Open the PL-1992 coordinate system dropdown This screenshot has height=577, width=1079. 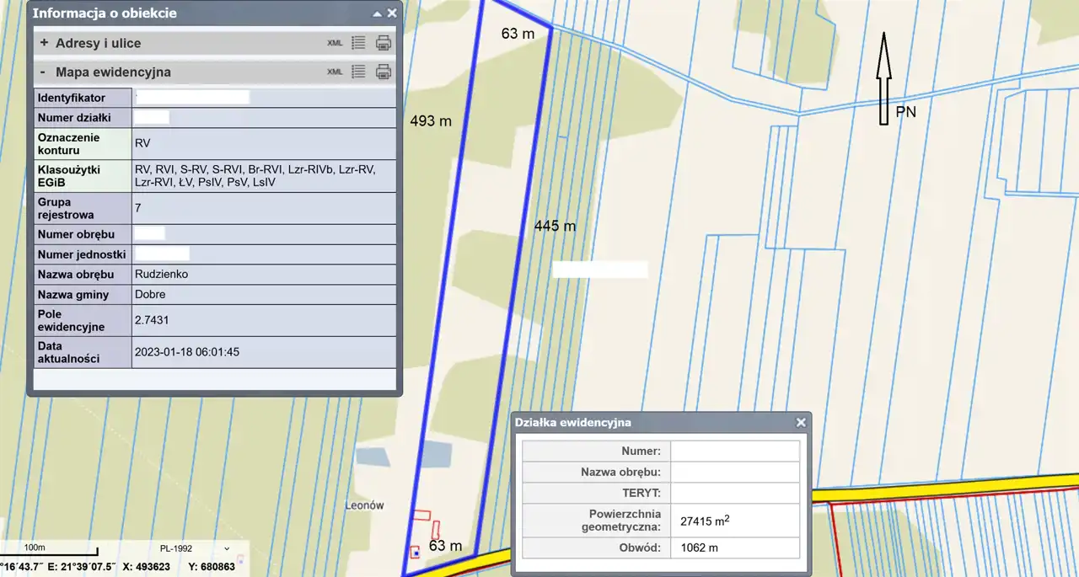(194, 548)
